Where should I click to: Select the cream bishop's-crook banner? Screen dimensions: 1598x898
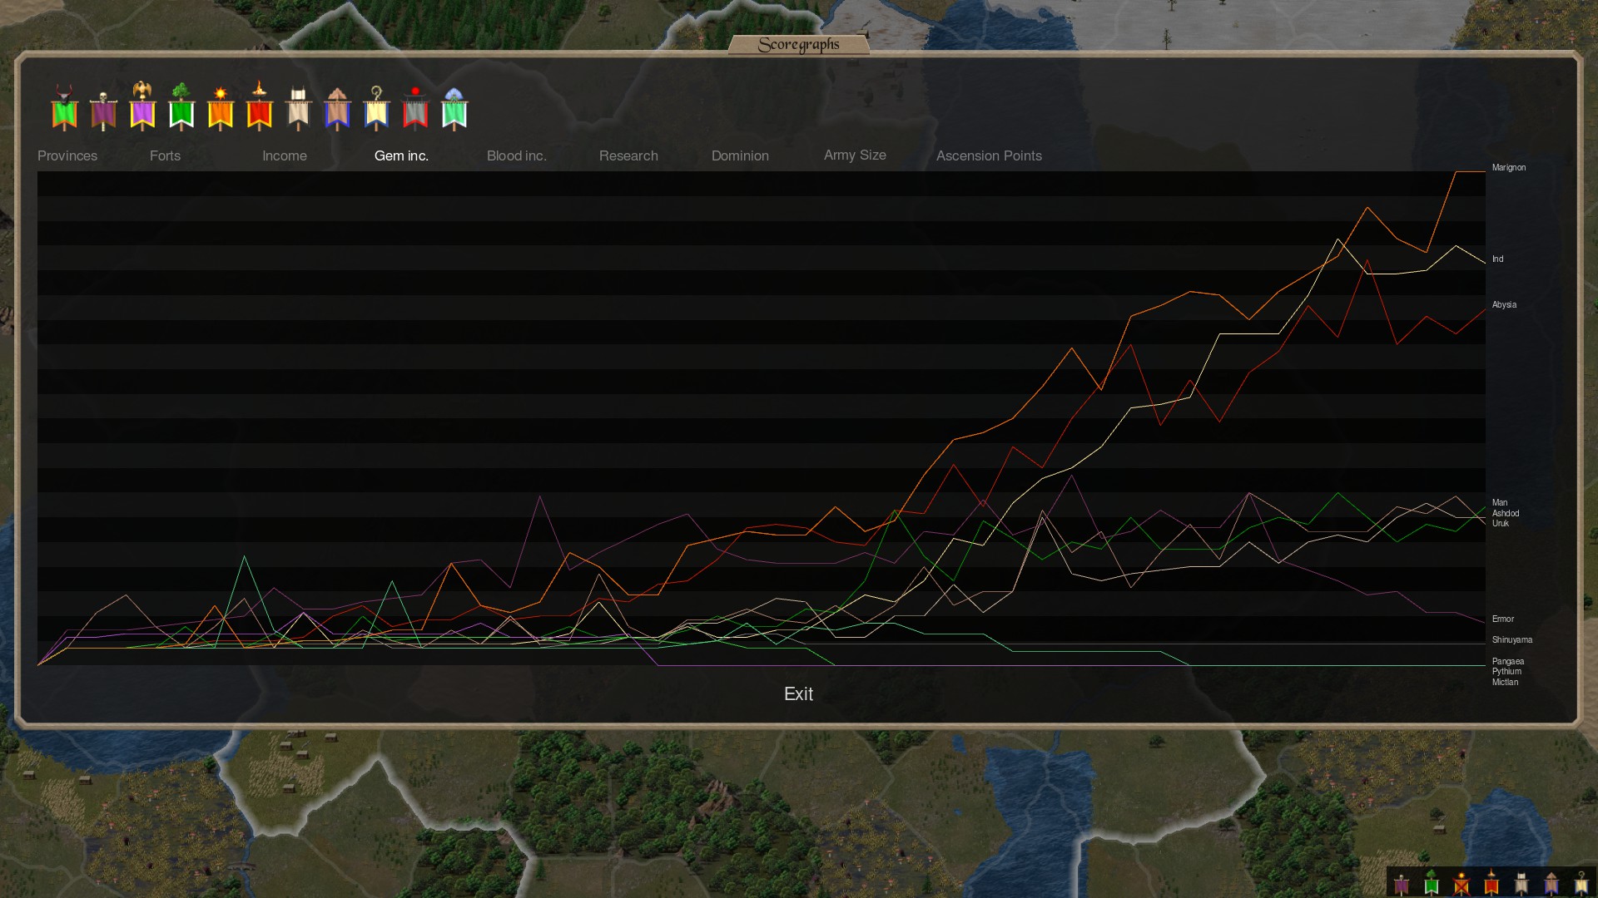[376, 110]
